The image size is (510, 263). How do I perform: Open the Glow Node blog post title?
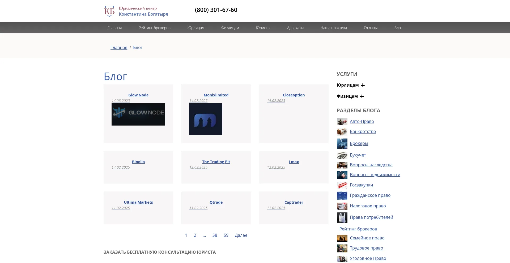138,95
